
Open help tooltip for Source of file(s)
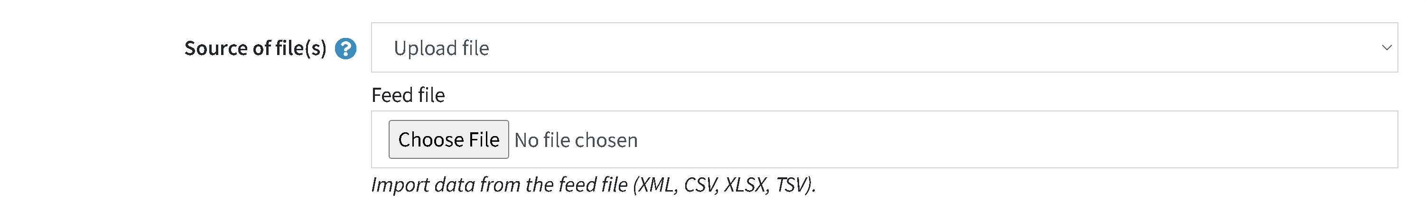point(346,49)
